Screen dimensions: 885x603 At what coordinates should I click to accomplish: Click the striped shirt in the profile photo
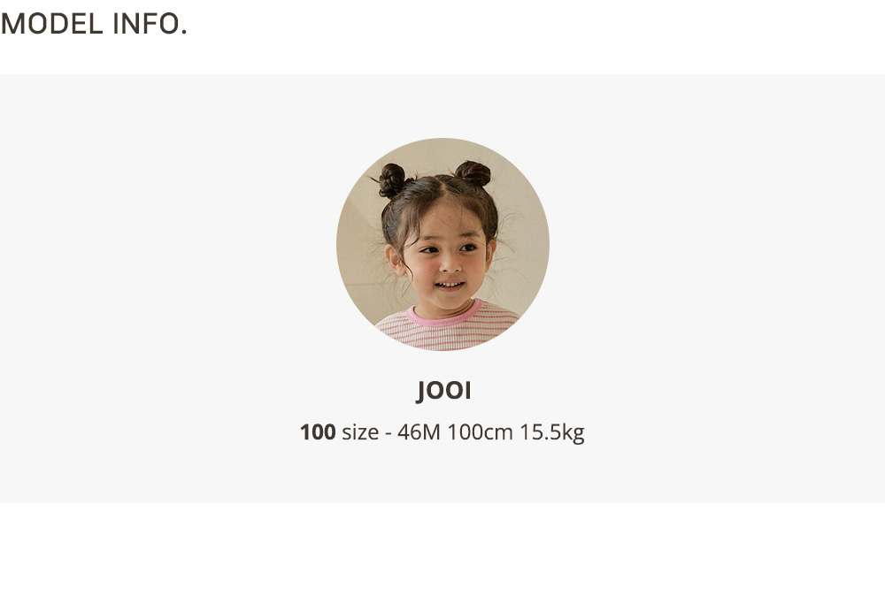[446, 332]
